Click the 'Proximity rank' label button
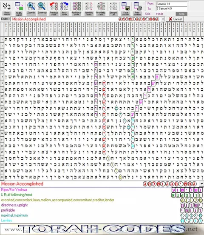The image size is (204, 235). click(101, 14)
